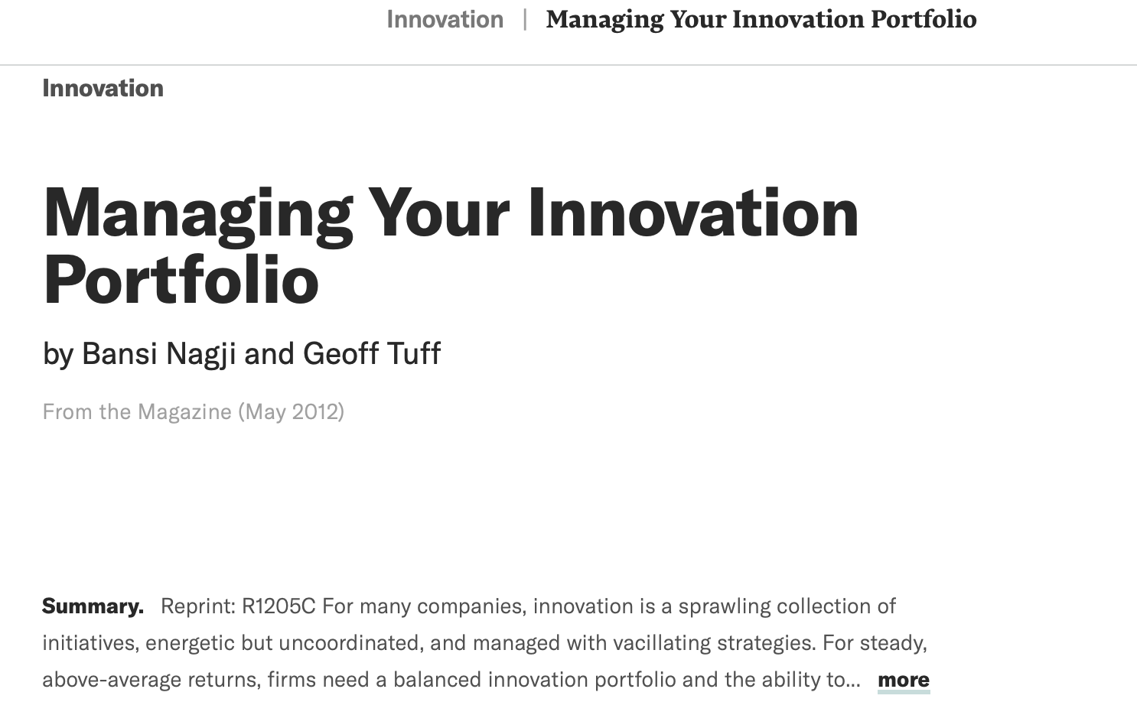Click the Reprint: R1205C code
Viewport: 1137px width, 702px height.
pos(238,606)
